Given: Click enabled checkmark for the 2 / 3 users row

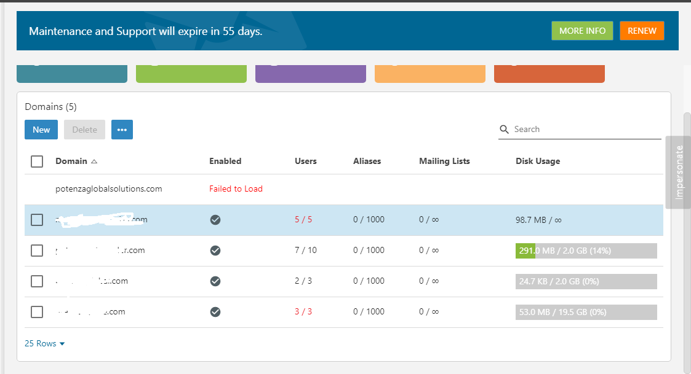Looking at the screenshot, I should click(x=215, y=281).
